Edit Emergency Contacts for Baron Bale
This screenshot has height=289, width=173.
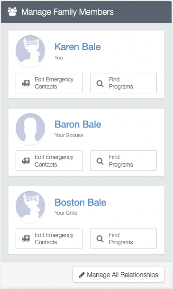tap(49, 161)
